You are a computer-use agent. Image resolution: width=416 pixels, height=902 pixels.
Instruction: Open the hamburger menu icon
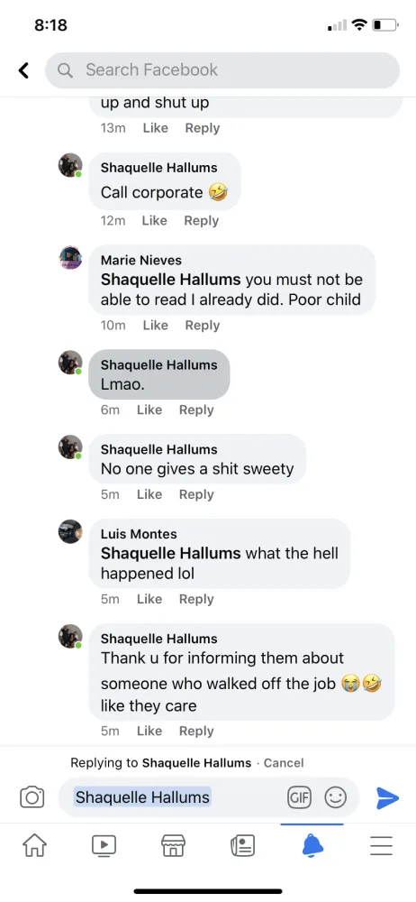[x=381, y=845]
